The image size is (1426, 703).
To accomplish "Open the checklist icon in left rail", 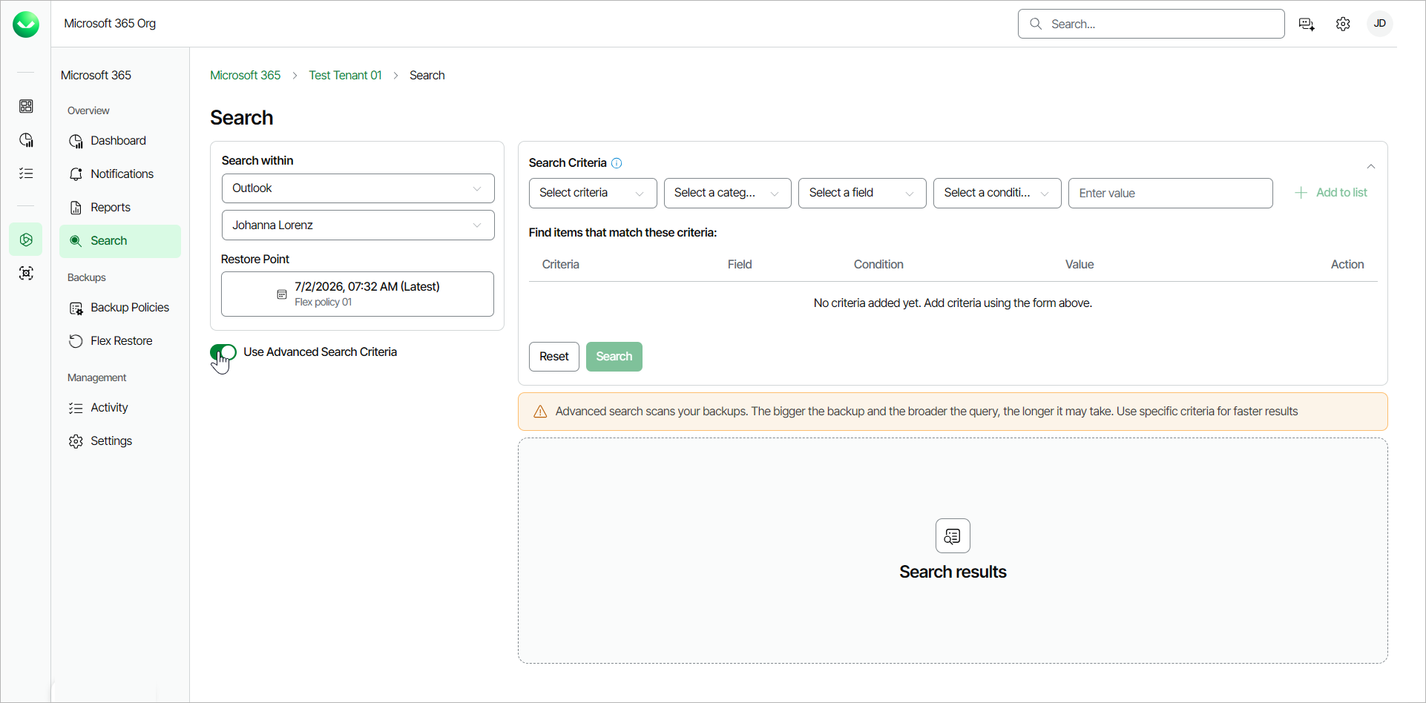I will pos(26,174).
